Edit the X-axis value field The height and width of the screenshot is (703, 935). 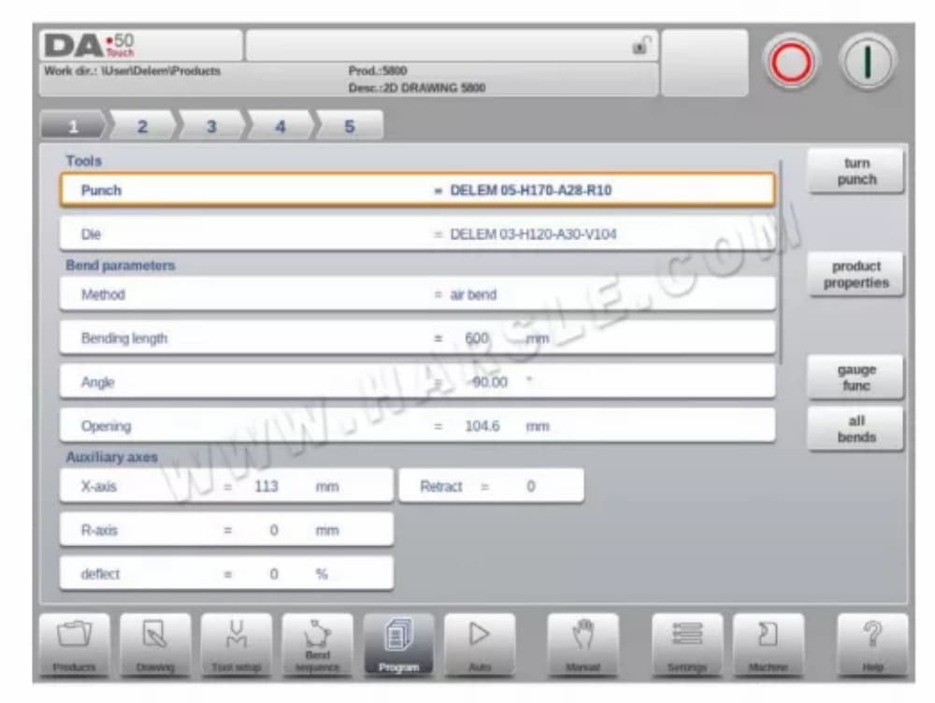click(226, 486)
